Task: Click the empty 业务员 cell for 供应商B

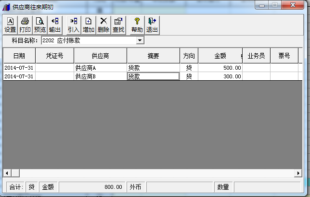Action: click(x=256, y=76)
